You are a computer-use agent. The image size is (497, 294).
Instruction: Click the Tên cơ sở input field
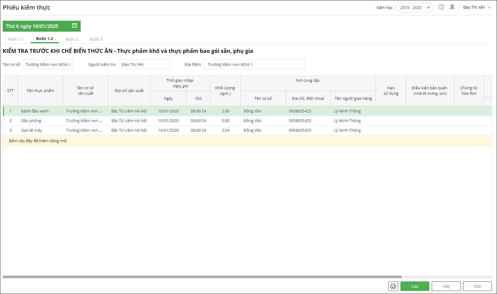[48, 64]
